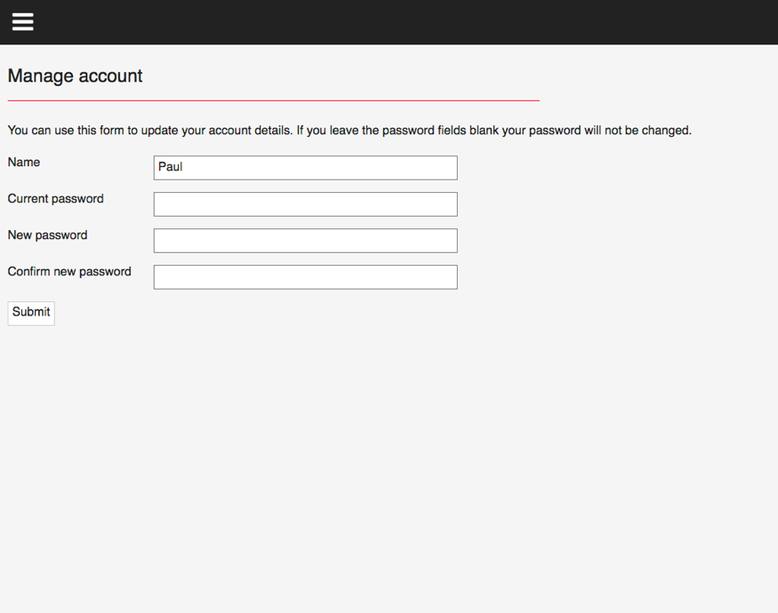This screenshot has width=778, height=613.
Task: Select the Current password input box
Action: (x=306, y=204)
